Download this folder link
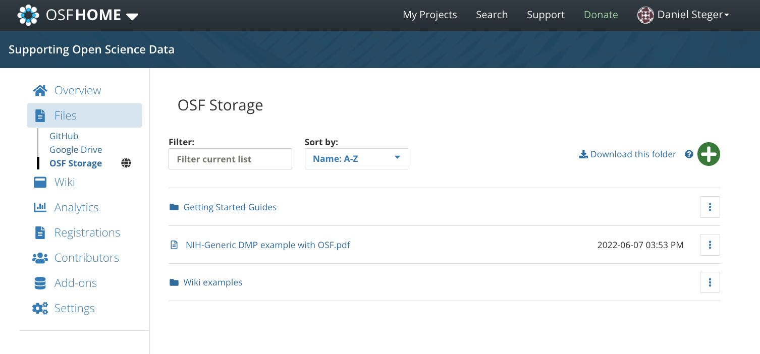The image size is (760, 354). (x=627, y=154)
